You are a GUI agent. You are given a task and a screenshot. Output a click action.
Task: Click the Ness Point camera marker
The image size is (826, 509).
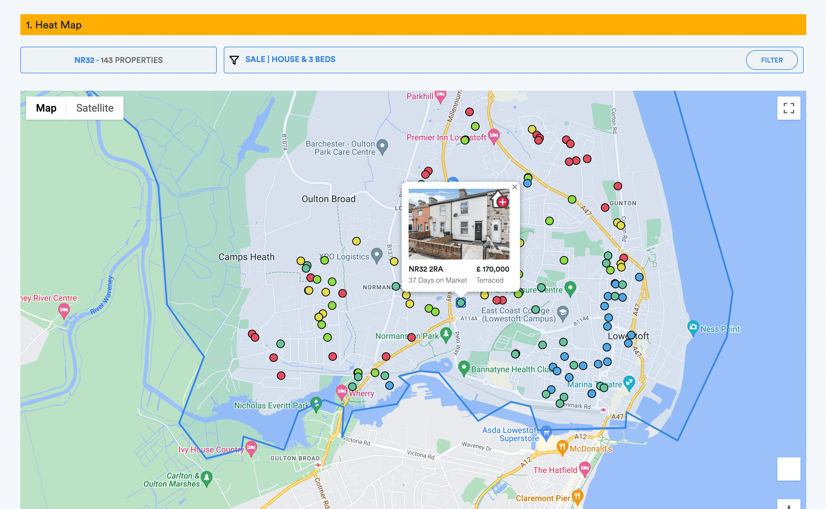tap(693, 327)
